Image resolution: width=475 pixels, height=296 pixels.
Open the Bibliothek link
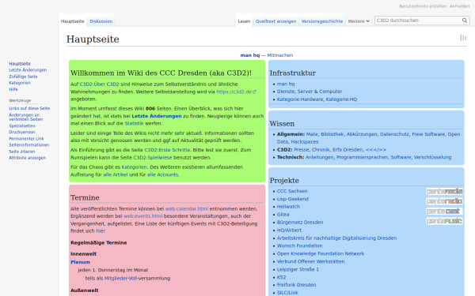click(x=332, y=134)
